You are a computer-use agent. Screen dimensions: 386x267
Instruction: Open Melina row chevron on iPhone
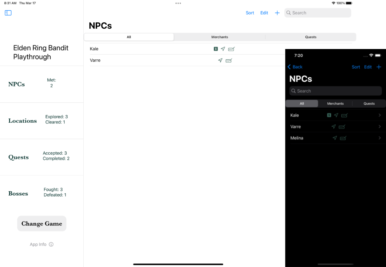click(379, 138)
